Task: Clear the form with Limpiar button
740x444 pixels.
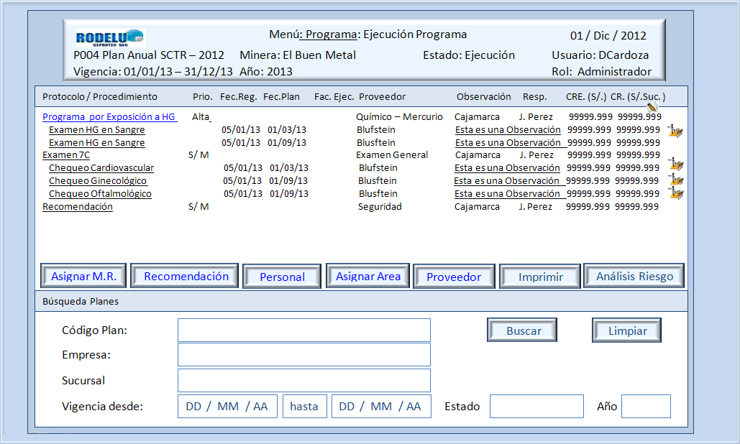Action: click(627, 330)
